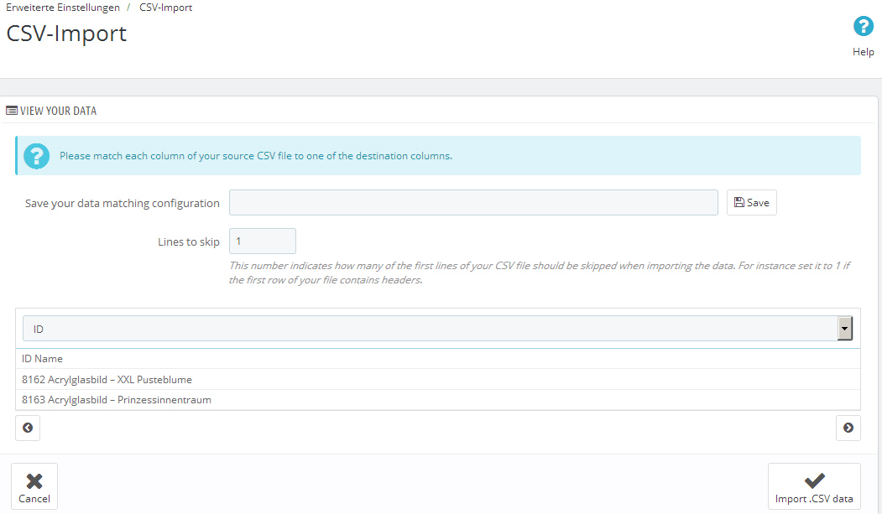Open the ID column mapping dropdown
The image size is (882, 514).
click(437, 329)
